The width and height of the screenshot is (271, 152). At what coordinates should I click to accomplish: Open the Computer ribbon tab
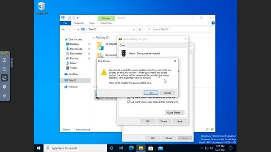[79, 23]
